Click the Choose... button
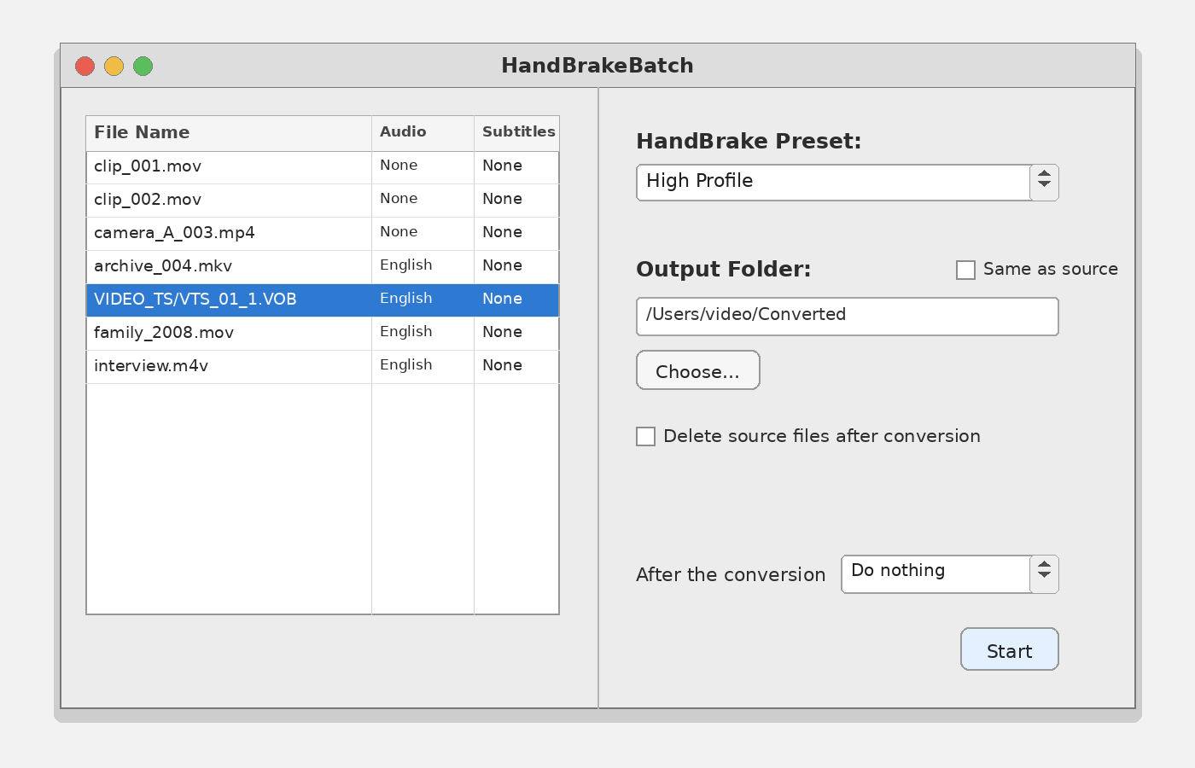The image size is (1195, 768). point(698,370)
